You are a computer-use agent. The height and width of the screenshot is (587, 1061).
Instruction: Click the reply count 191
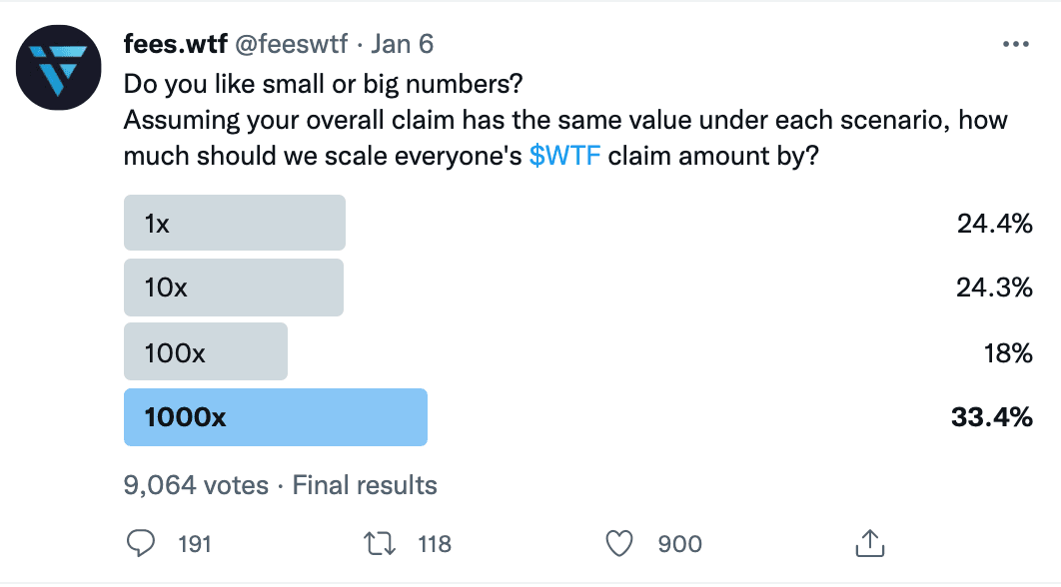coord(196,544)
